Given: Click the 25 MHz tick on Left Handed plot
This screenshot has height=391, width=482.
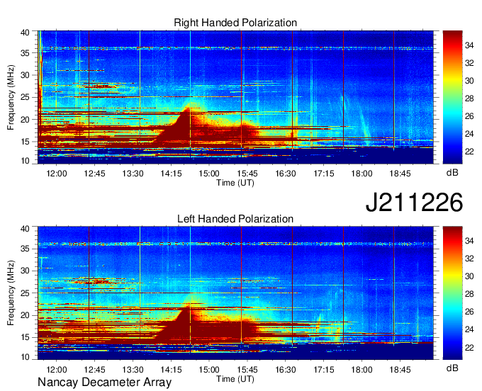Looking at the screenshot, I should pyautogui.click(x=26, y=293).
